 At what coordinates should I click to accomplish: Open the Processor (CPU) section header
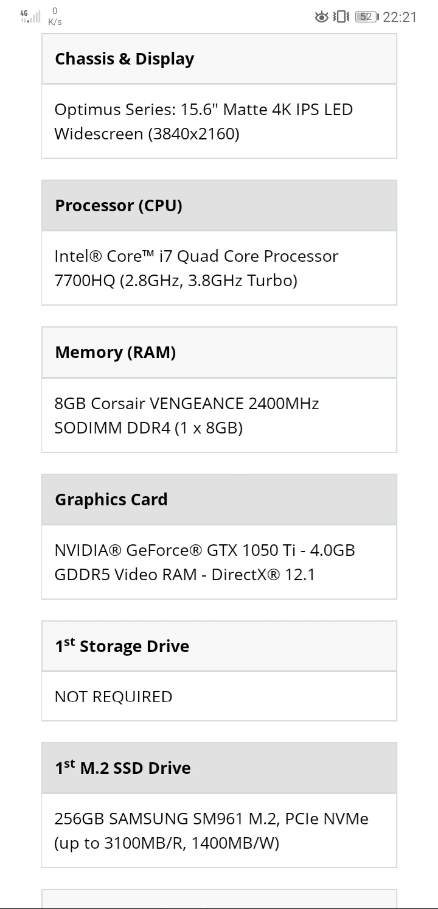[x=219, y=206]
